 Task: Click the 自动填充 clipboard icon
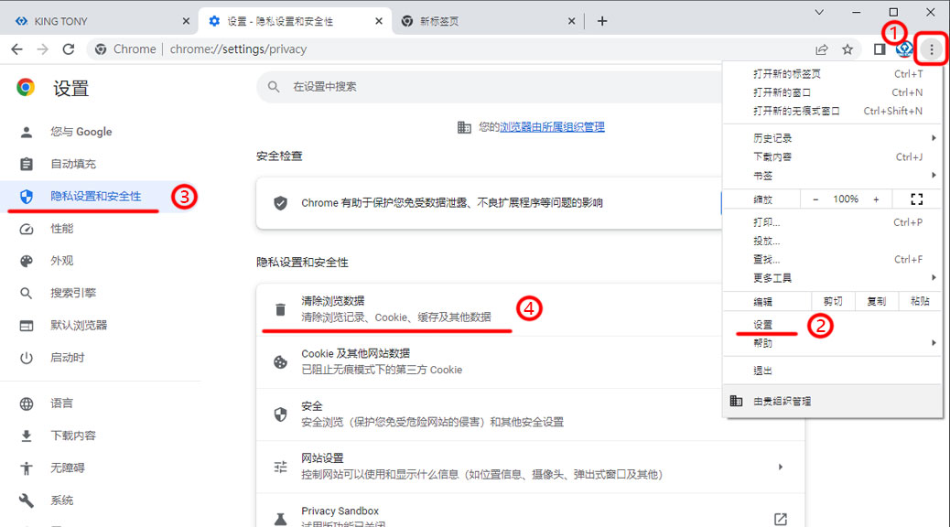(x=26, y=164)
